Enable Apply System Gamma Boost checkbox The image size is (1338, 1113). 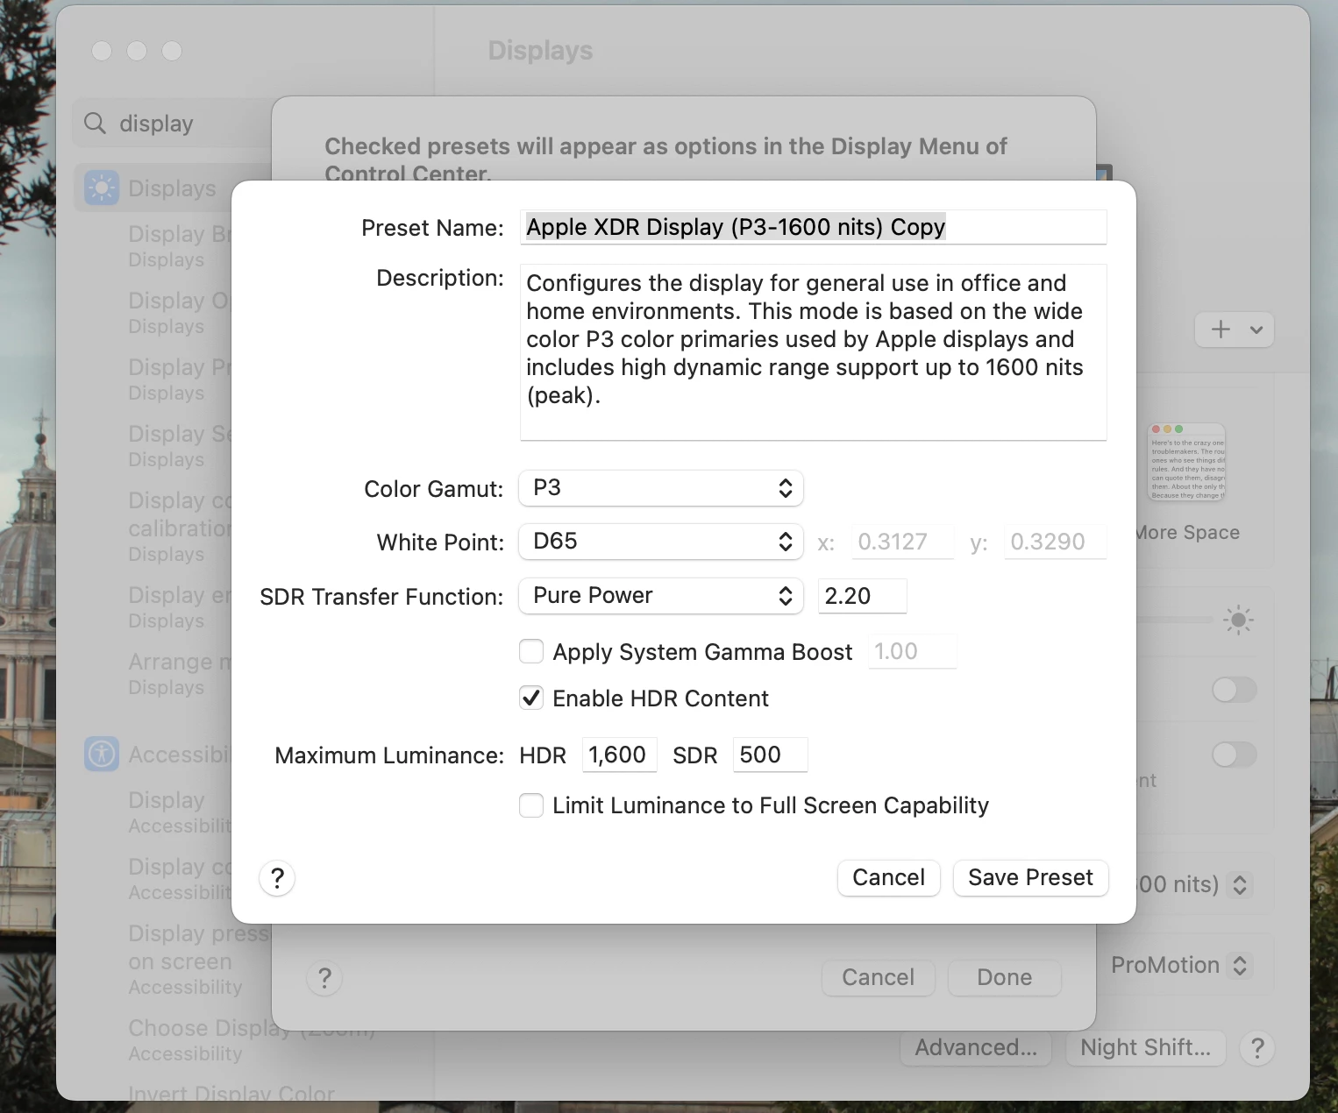pyautogui.click(x=531, y=651)
